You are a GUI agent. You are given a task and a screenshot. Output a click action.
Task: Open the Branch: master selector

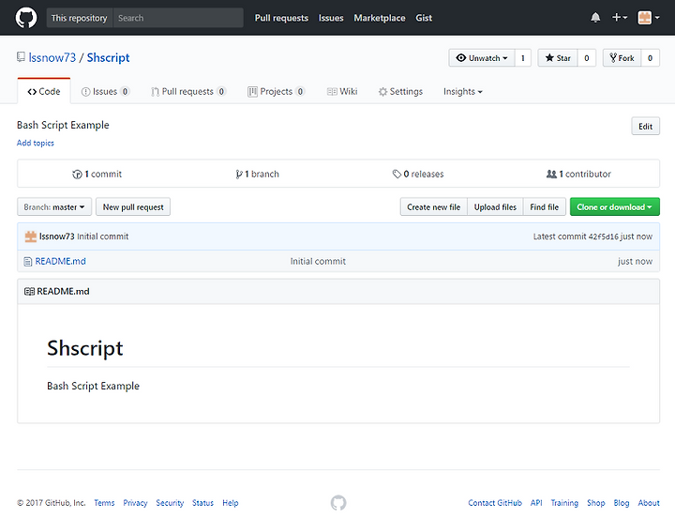pyautogui.click(x=54, y=206)
